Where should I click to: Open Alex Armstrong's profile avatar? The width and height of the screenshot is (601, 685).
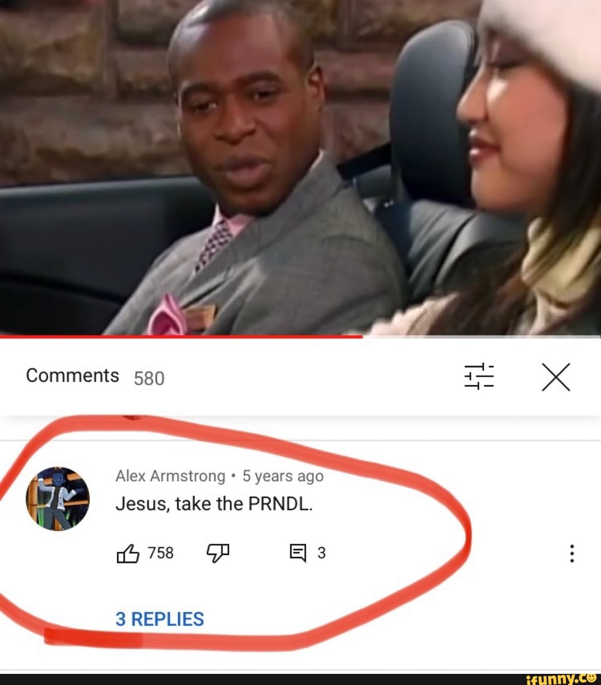point(58,499)
